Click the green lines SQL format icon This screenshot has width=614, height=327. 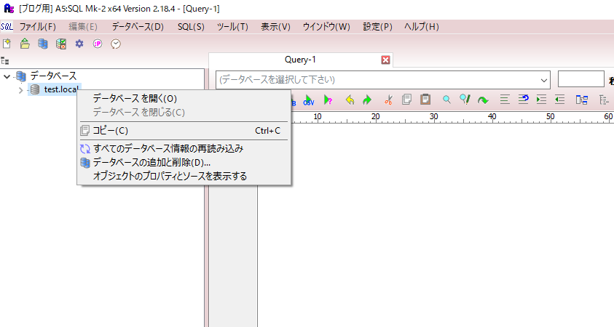coord(505,100)
